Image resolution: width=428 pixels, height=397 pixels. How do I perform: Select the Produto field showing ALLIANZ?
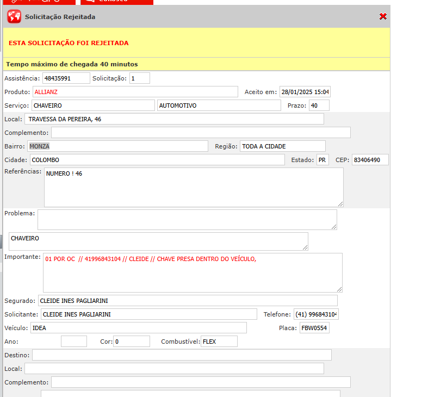point(135,92)
